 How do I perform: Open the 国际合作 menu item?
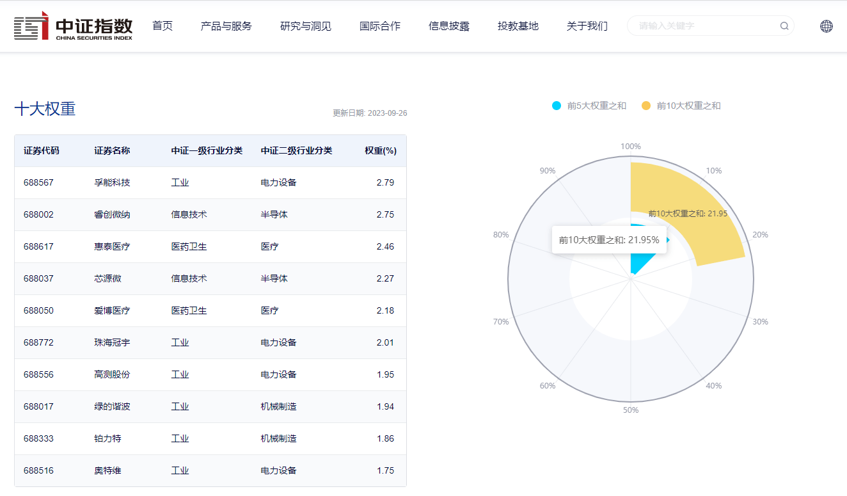click(380, 26)
